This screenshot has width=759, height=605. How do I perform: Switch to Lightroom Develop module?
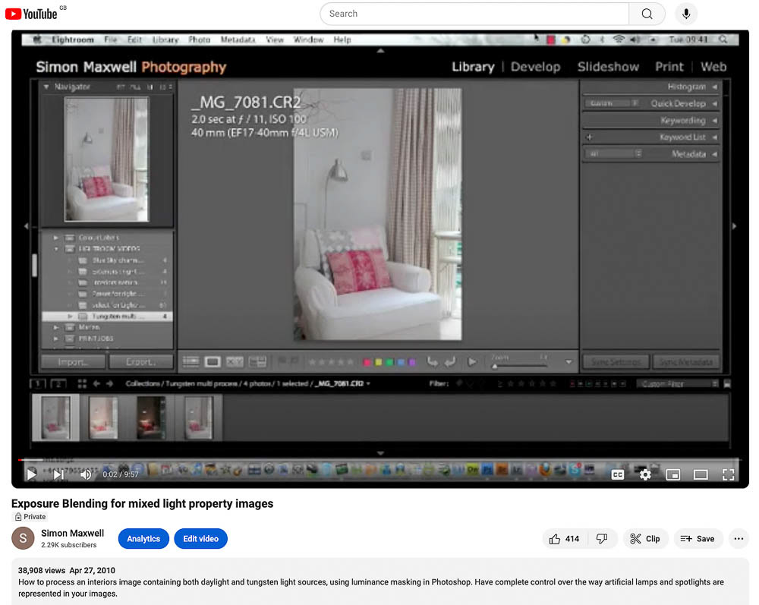click(x=535, y=67)
